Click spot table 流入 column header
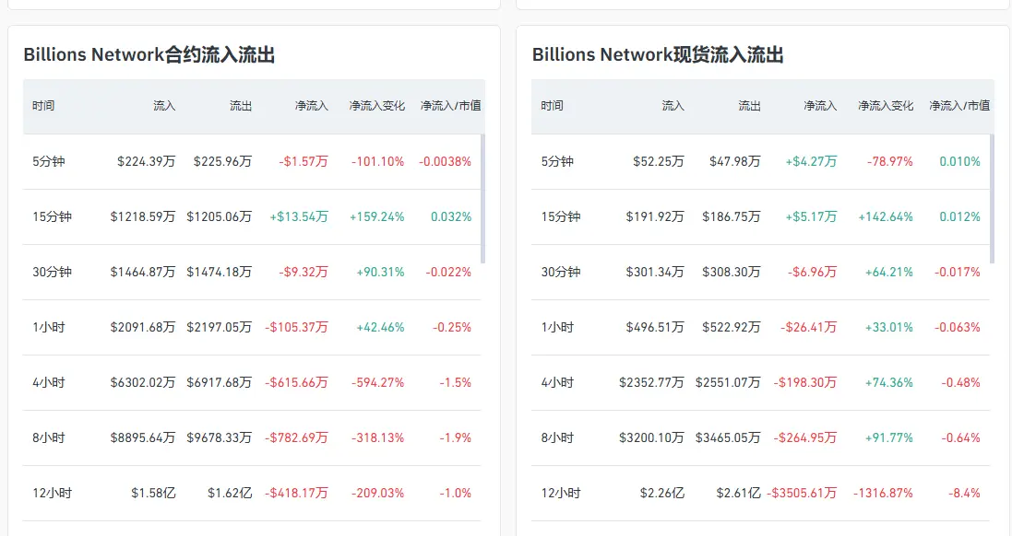This screenshot has height=536, width=1012. coord(673,106)
